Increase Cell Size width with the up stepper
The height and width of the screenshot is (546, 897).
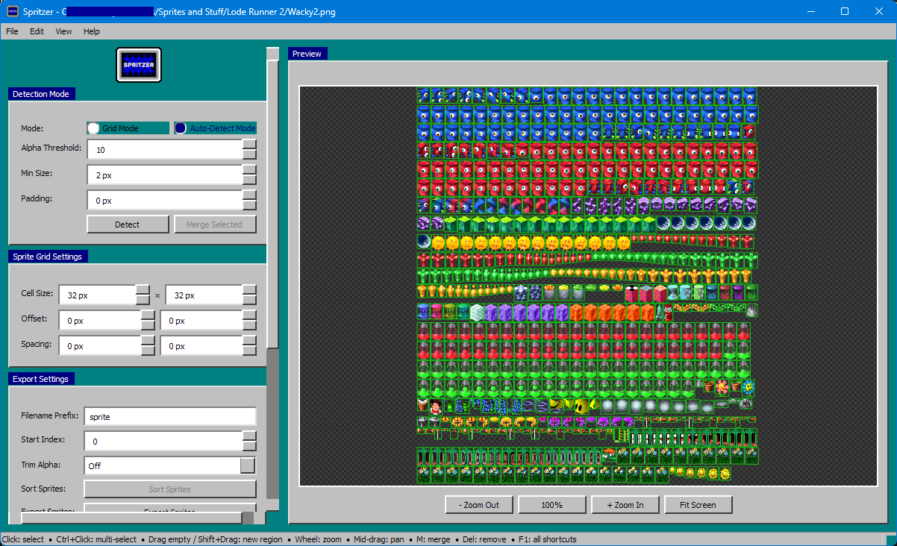click(x=143, y=290)
